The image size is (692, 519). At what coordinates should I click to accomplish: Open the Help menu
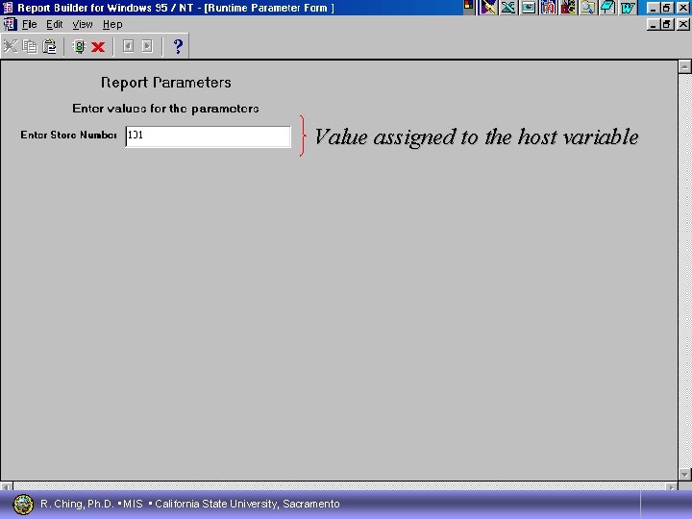(x=112, y=24)
